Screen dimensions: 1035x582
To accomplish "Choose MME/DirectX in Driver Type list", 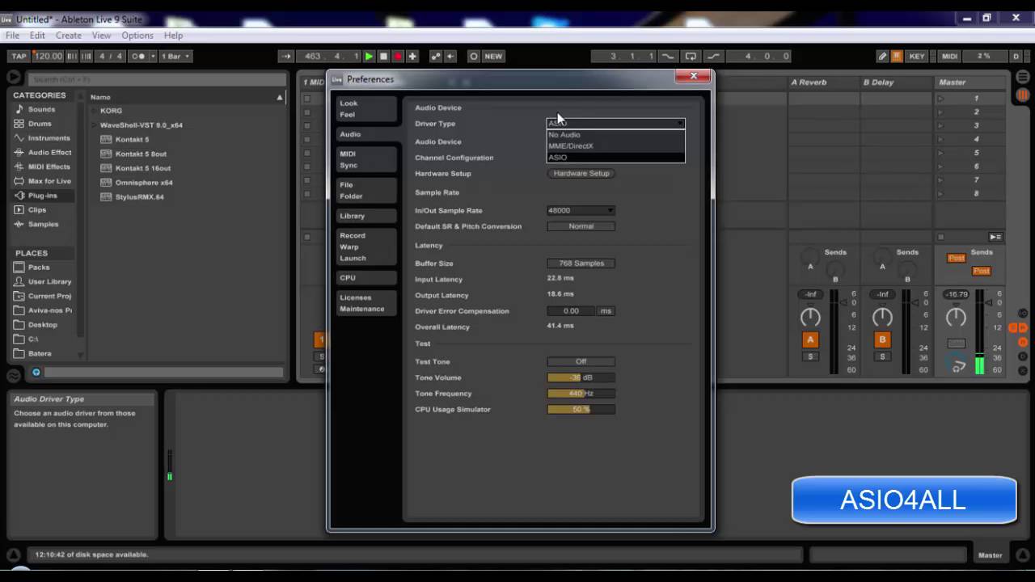I will click(x=615, y=146).
